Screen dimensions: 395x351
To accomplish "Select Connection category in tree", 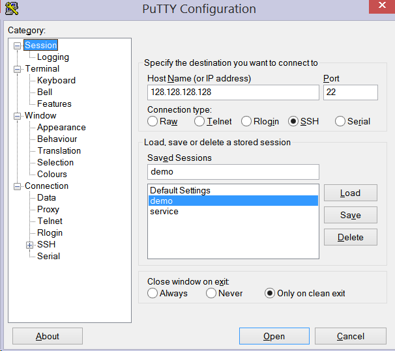I will [x=46, y=186].
